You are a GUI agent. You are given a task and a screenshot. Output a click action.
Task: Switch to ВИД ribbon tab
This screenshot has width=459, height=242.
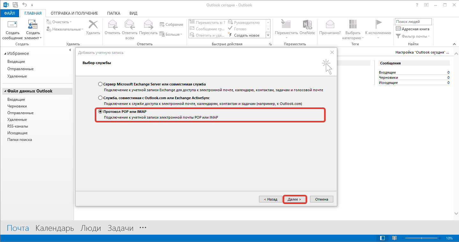click(133, 13)
